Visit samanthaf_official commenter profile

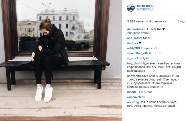pyautogui.click(x=140, y=53)
